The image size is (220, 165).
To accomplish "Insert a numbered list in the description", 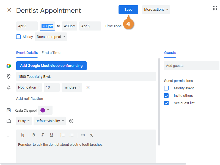I will tap(62, 135).
